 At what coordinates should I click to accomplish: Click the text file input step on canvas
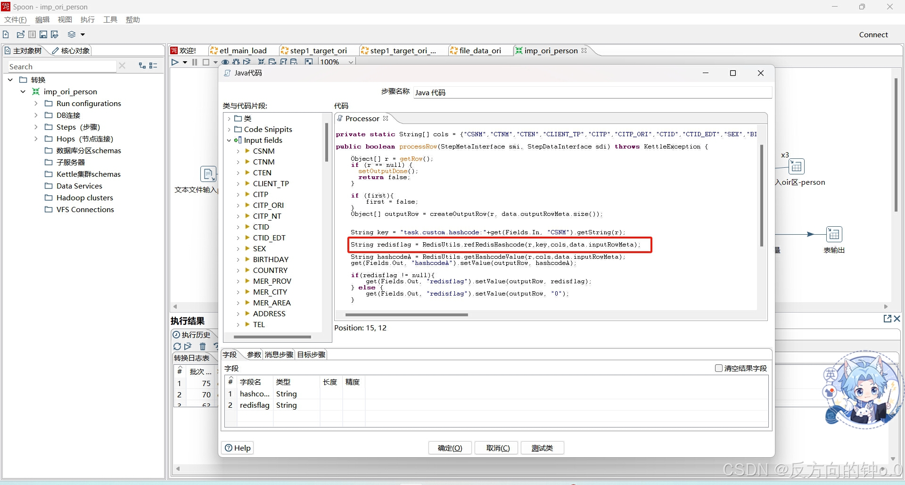[208, 174]
